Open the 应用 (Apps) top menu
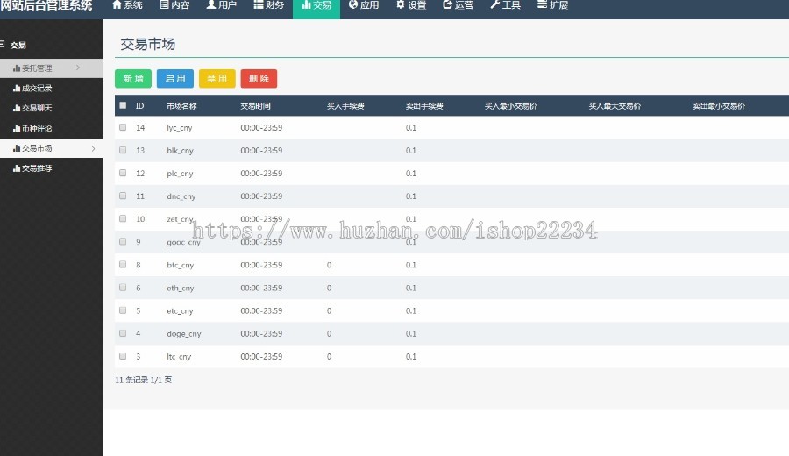 [x=363, y=5]
